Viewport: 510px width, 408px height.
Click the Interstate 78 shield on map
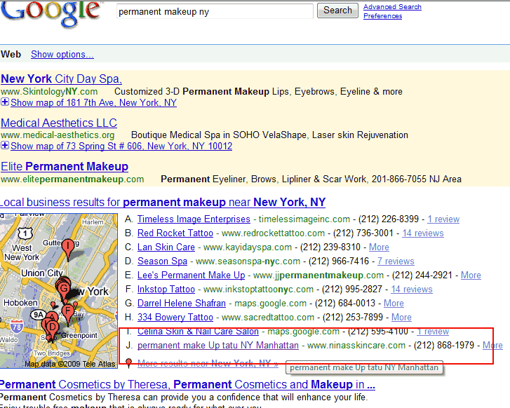pyautogui.click(x=17, y=327)
